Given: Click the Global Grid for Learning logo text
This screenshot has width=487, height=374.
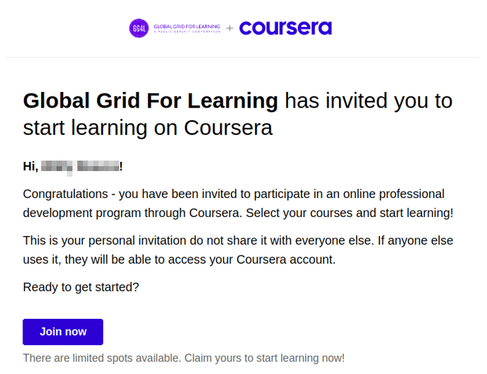Looking at the screenshot, I should [186, 26].
